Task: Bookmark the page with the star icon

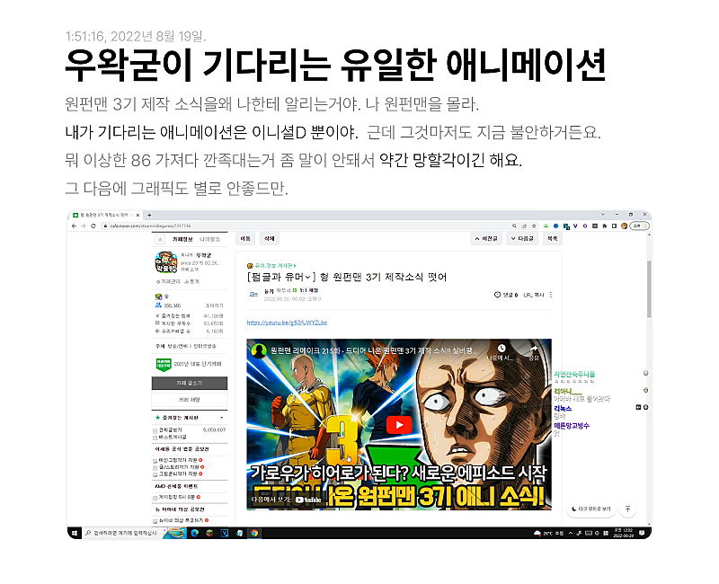Action: (534, 226)
